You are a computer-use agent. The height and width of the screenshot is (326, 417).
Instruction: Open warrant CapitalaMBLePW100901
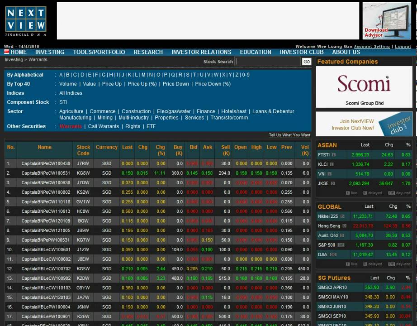(x=46, y=316)
